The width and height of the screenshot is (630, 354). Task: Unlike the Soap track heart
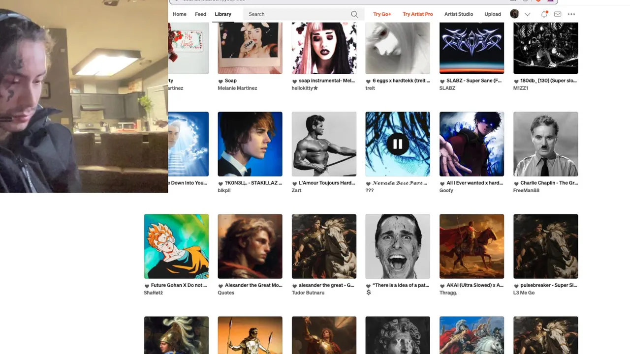(x=220, y=81)
